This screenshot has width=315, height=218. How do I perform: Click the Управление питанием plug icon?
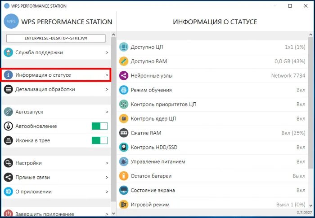[x=124, y=161]
